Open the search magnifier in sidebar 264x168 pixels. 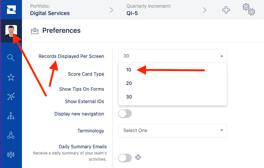click(x=11, y=58)
